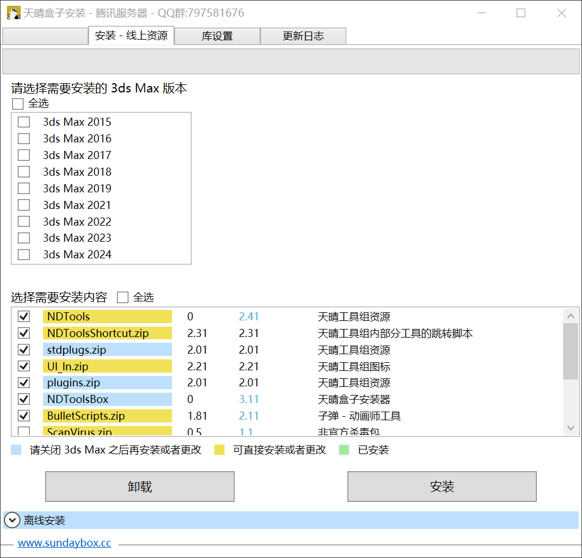Minimize the 天晴盒子安装 window
The image size is (582, 558).
tap(482, 13)
